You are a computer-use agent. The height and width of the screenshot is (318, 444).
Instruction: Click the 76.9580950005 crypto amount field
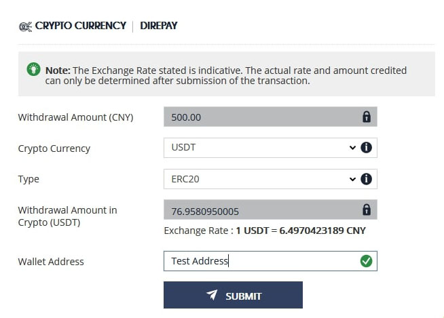261,210
